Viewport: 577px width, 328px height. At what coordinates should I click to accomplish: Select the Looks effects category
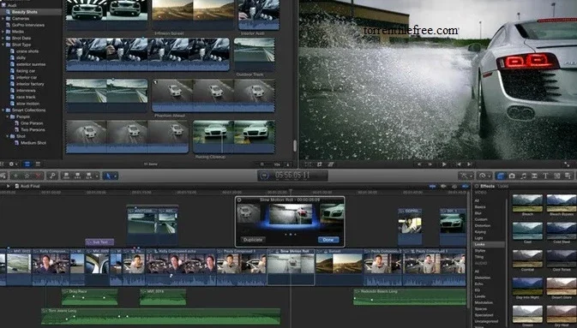pos(480,244)
